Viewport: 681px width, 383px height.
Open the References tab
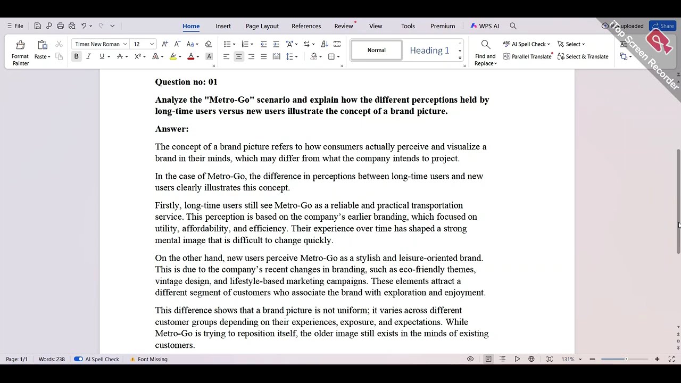pos(306,26)
